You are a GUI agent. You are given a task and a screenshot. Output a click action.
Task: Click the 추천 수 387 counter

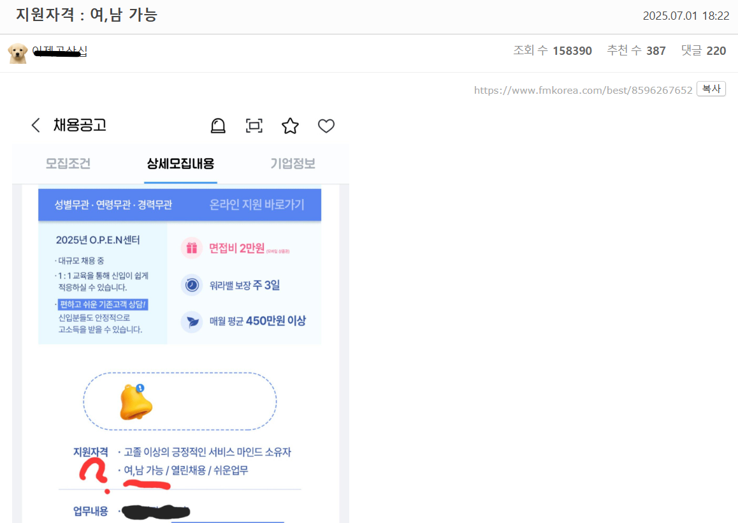636,51
